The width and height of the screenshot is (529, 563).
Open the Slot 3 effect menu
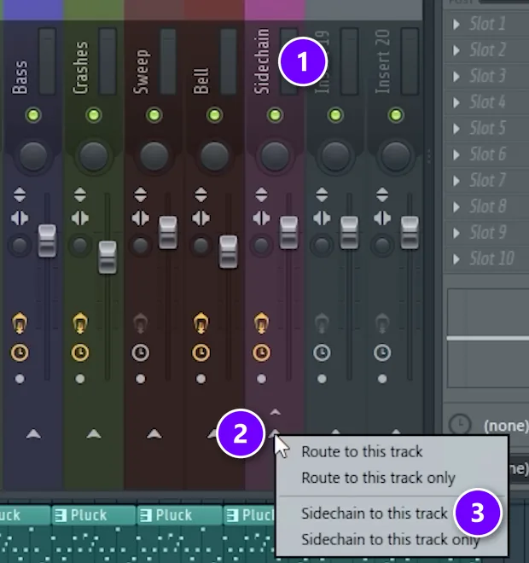tap(456, 77)
